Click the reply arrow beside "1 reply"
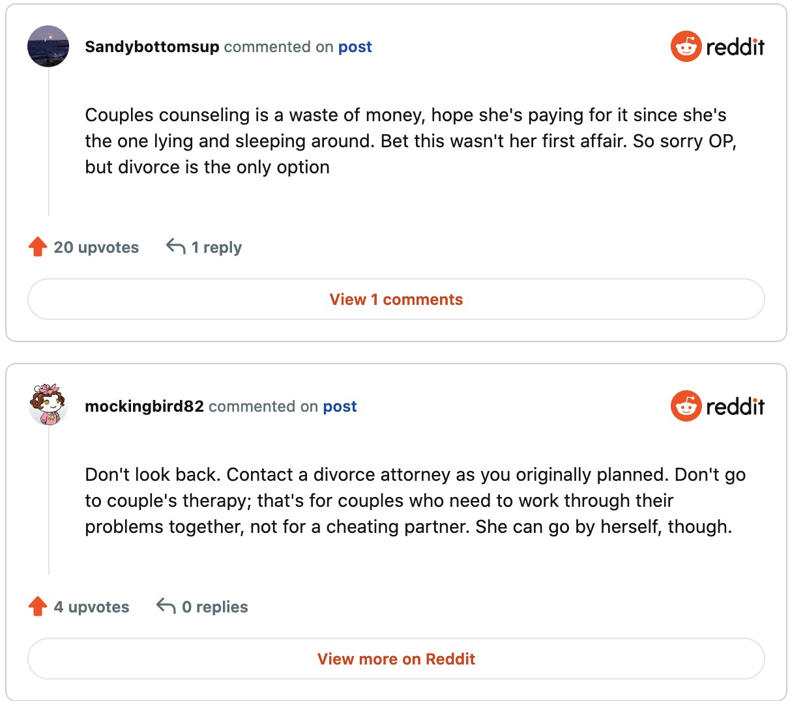790x701 pixels. [175, 246]
